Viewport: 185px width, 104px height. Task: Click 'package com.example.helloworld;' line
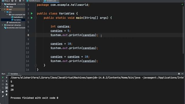coord(63,5)
